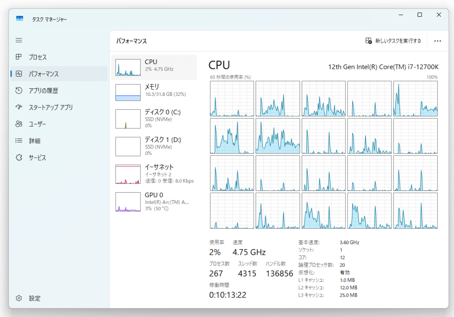
Task: Open the three-dot more options menu
Action: click(x=438, y=41)
